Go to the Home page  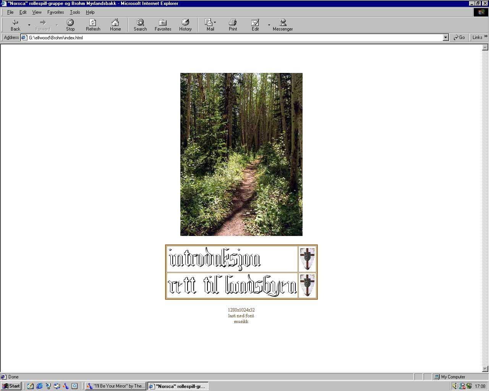click(x=115, y=25)
